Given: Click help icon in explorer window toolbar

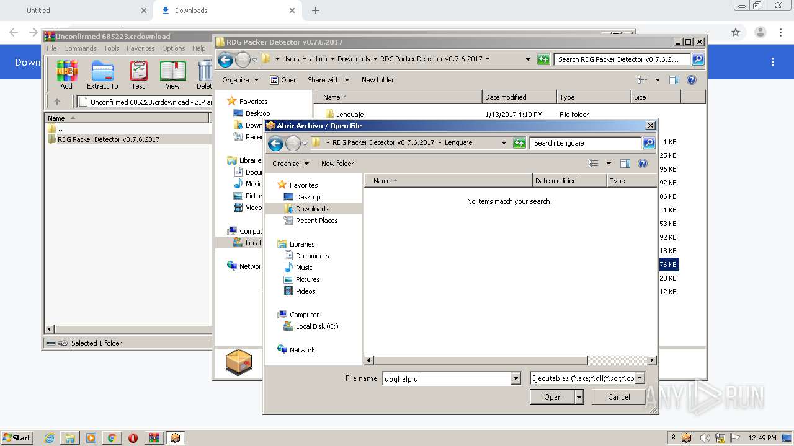Looking at the screenshot, I should pos(692,80).
